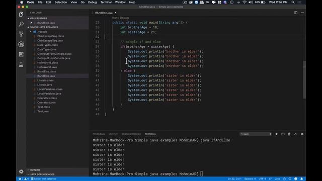Screen dimensions: 322x181
Task: Open the Debug menu
Action: tap(93, 2)
